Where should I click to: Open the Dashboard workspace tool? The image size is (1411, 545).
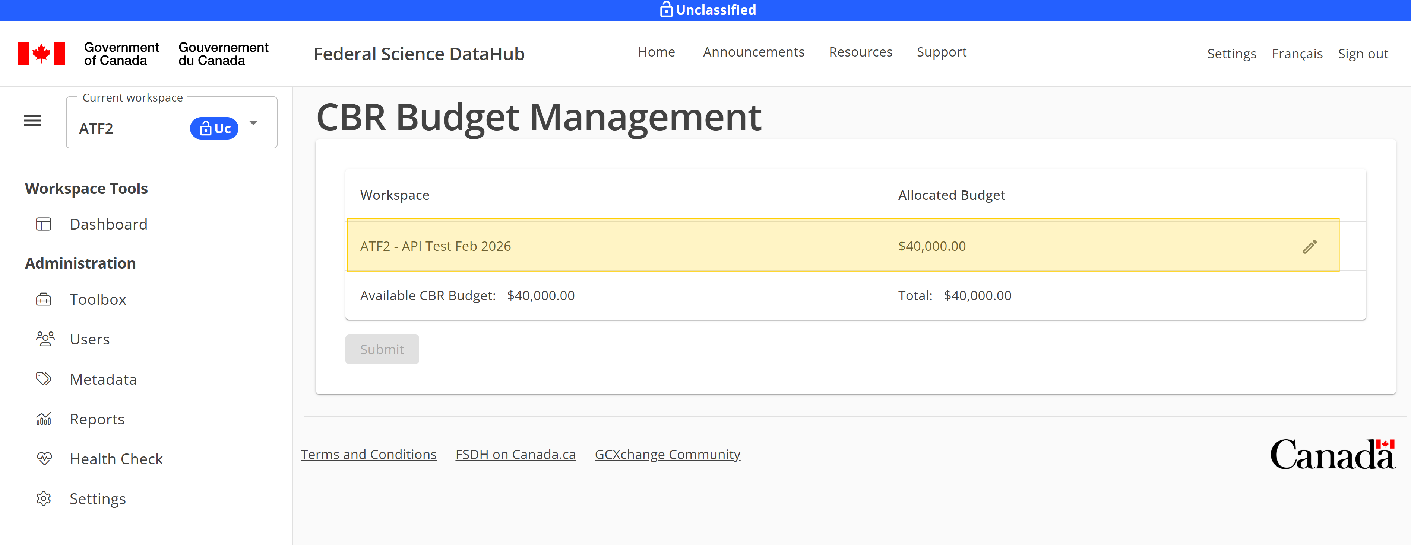pyautogui.click(x=108, y=224)
